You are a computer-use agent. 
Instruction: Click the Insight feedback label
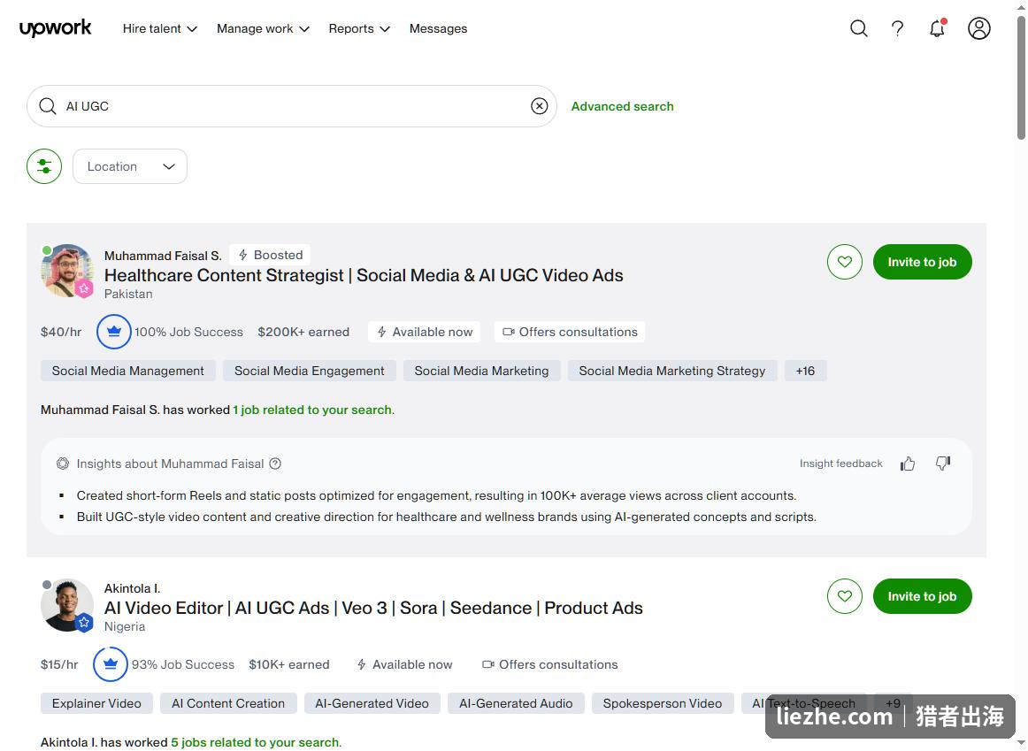point(841,464)
